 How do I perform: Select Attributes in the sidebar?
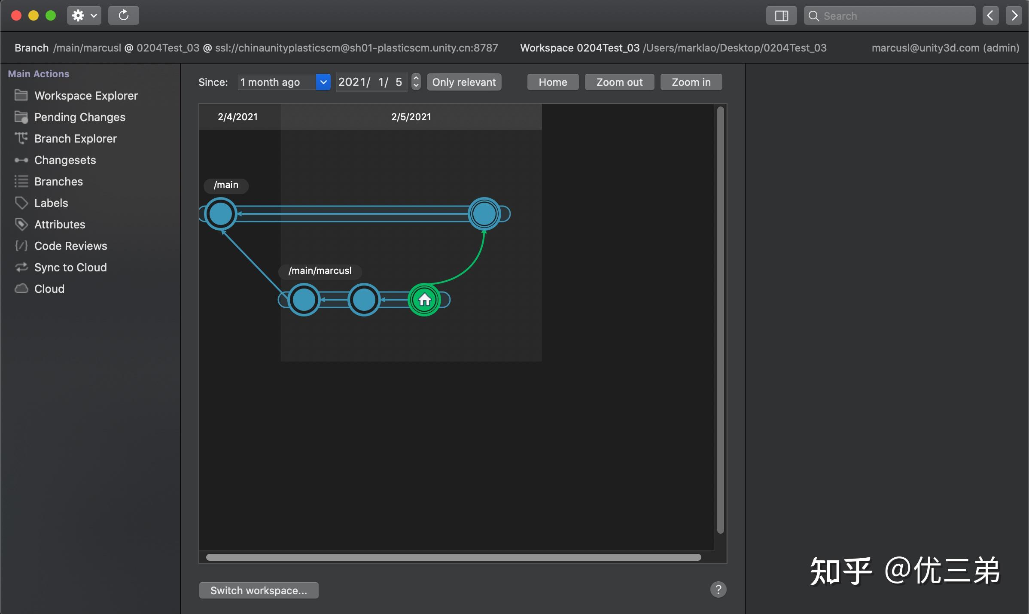click(60, 225)
